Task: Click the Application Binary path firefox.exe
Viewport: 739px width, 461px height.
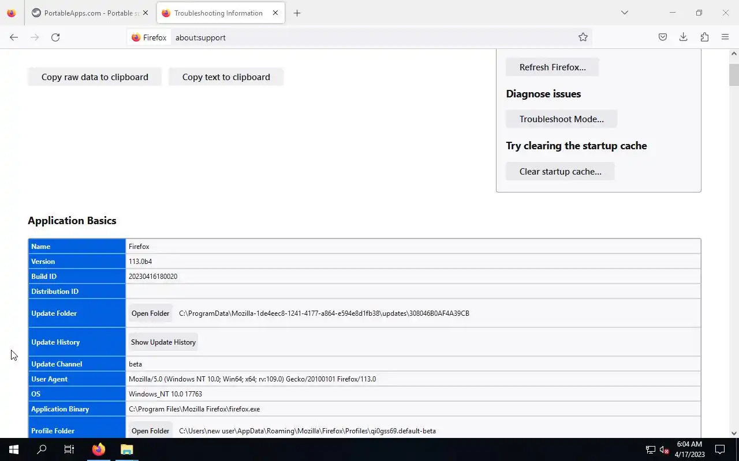Action: point(194,409)
